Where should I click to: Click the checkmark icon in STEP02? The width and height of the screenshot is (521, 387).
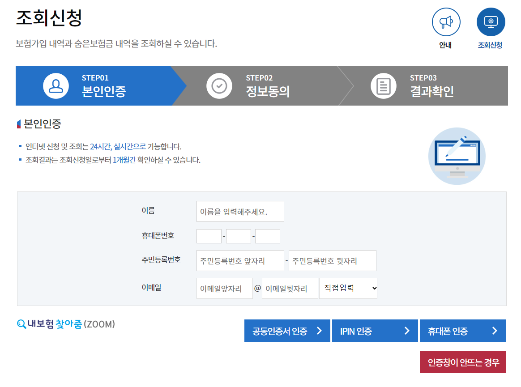pyautogui.click(x=219, y=86)
